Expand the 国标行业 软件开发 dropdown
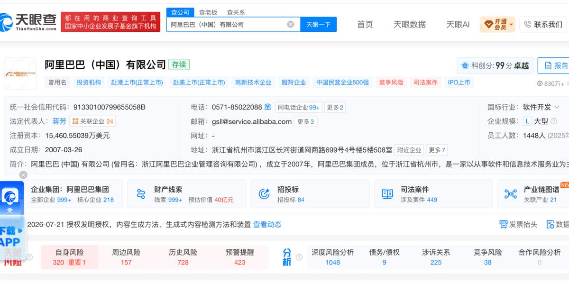Screen dimensions: 569x284 (557, 107)
